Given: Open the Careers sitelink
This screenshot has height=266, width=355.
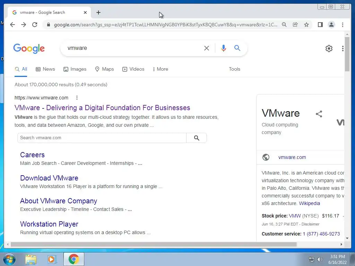Looking at the screenshot, I should click(x=32, y=155).
